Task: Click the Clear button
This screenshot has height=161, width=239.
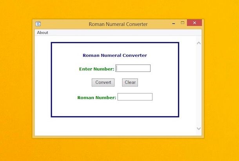Action: [130, 82]
